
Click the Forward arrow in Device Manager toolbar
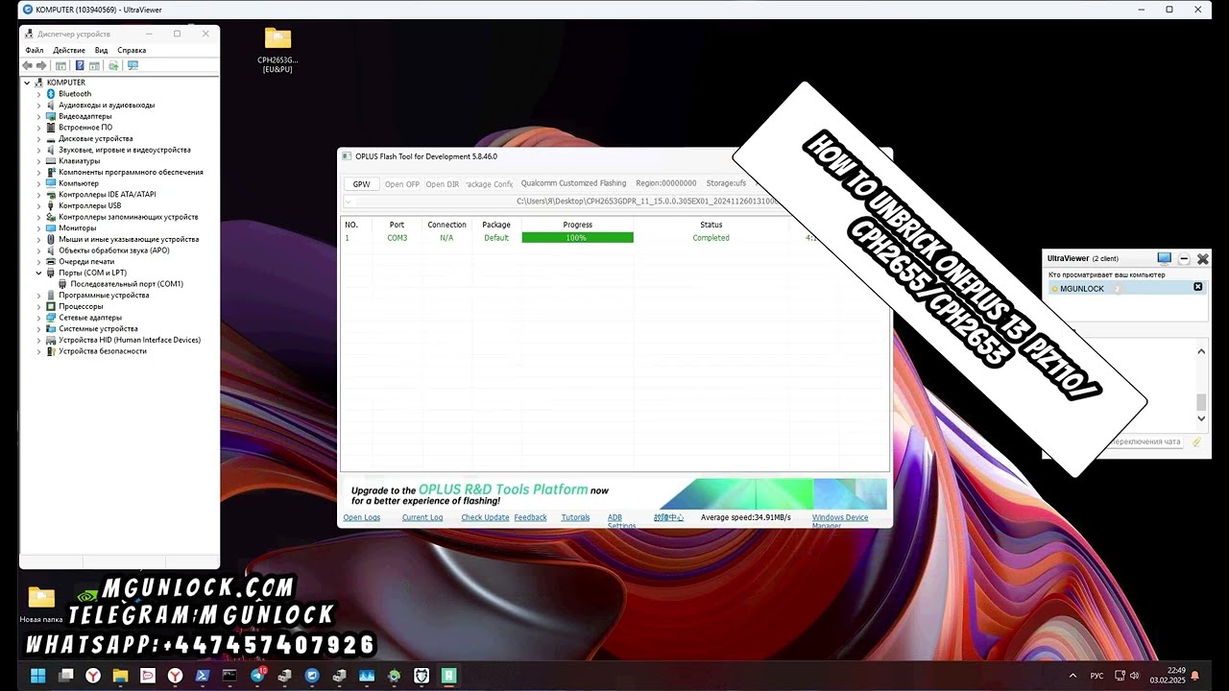coord(41,65)
